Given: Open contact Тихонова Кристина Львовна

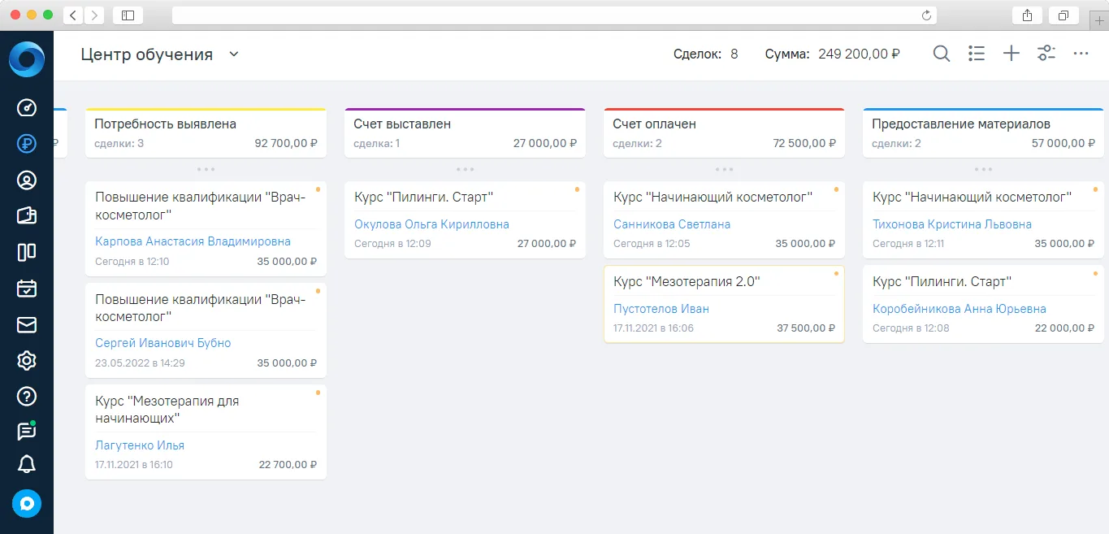Looking at the screenshot, I should tap(952, 224).
